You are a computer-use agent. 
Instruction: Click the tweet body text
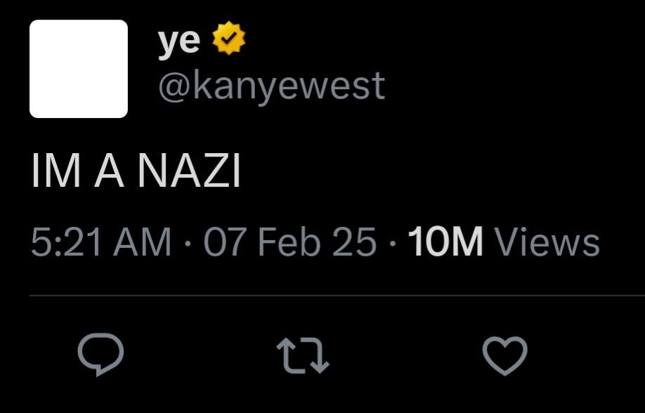(136, 173)
